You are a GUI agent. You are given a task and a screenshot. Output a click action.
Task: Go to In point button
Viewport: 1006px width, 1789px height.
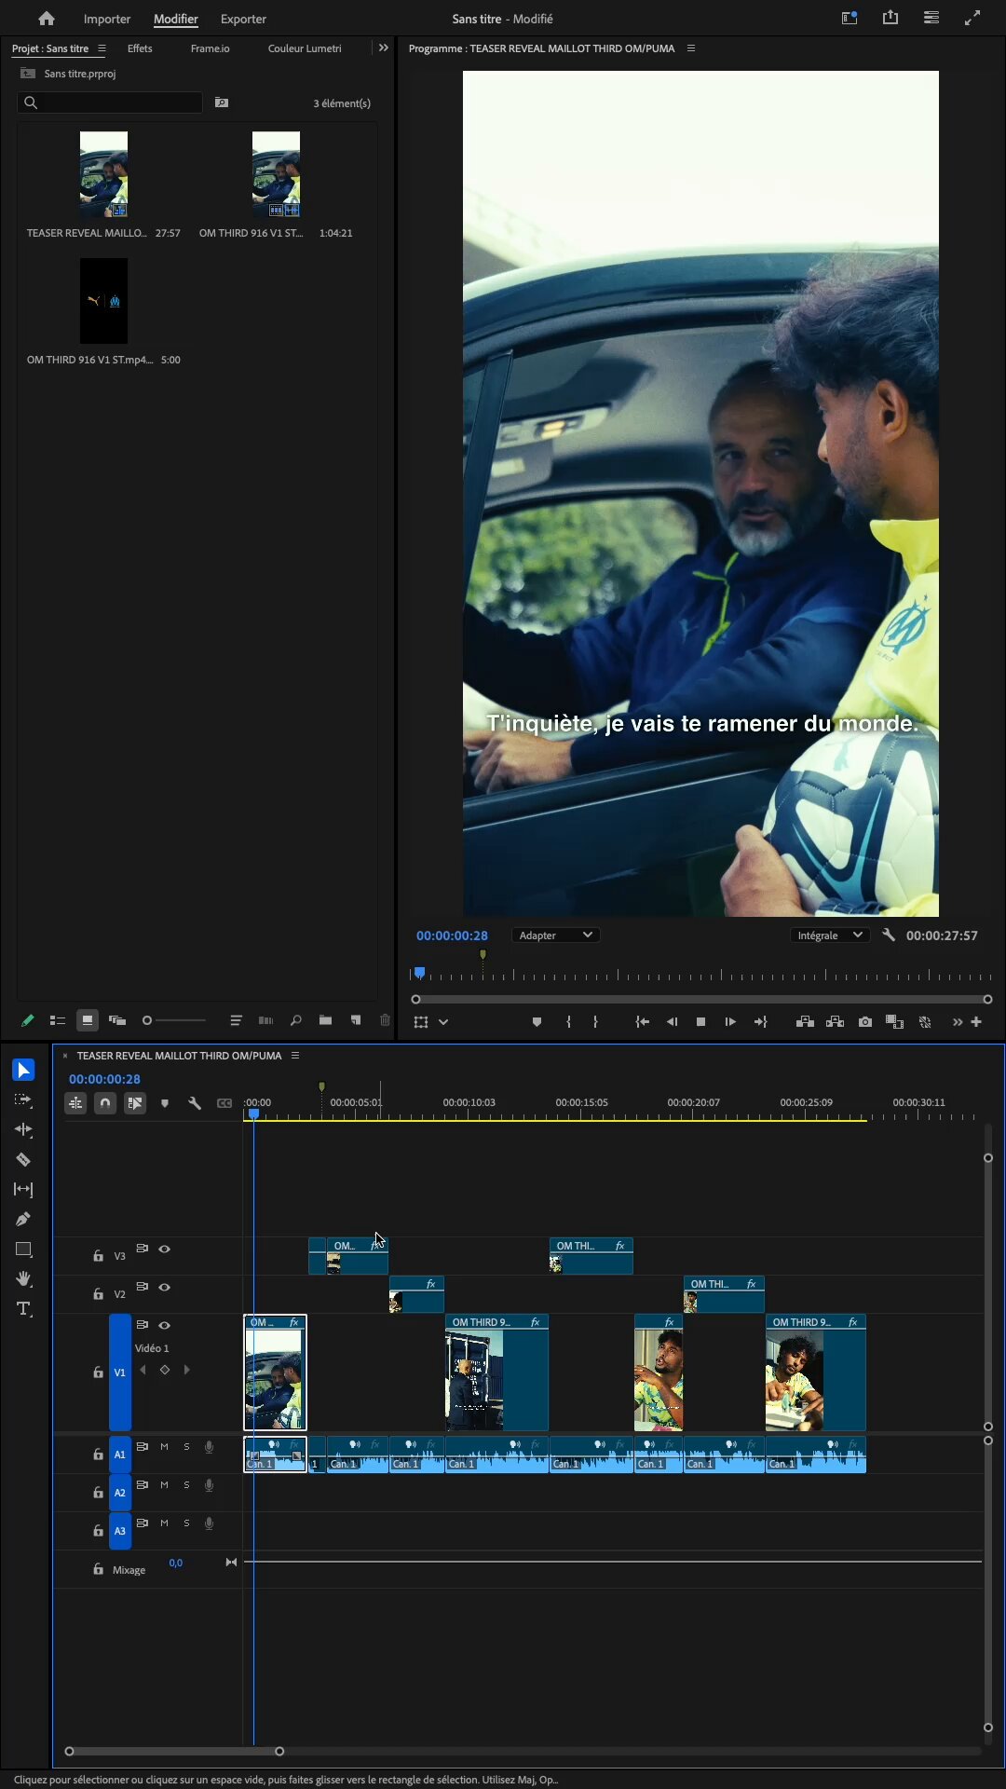tap(642, 1022)
